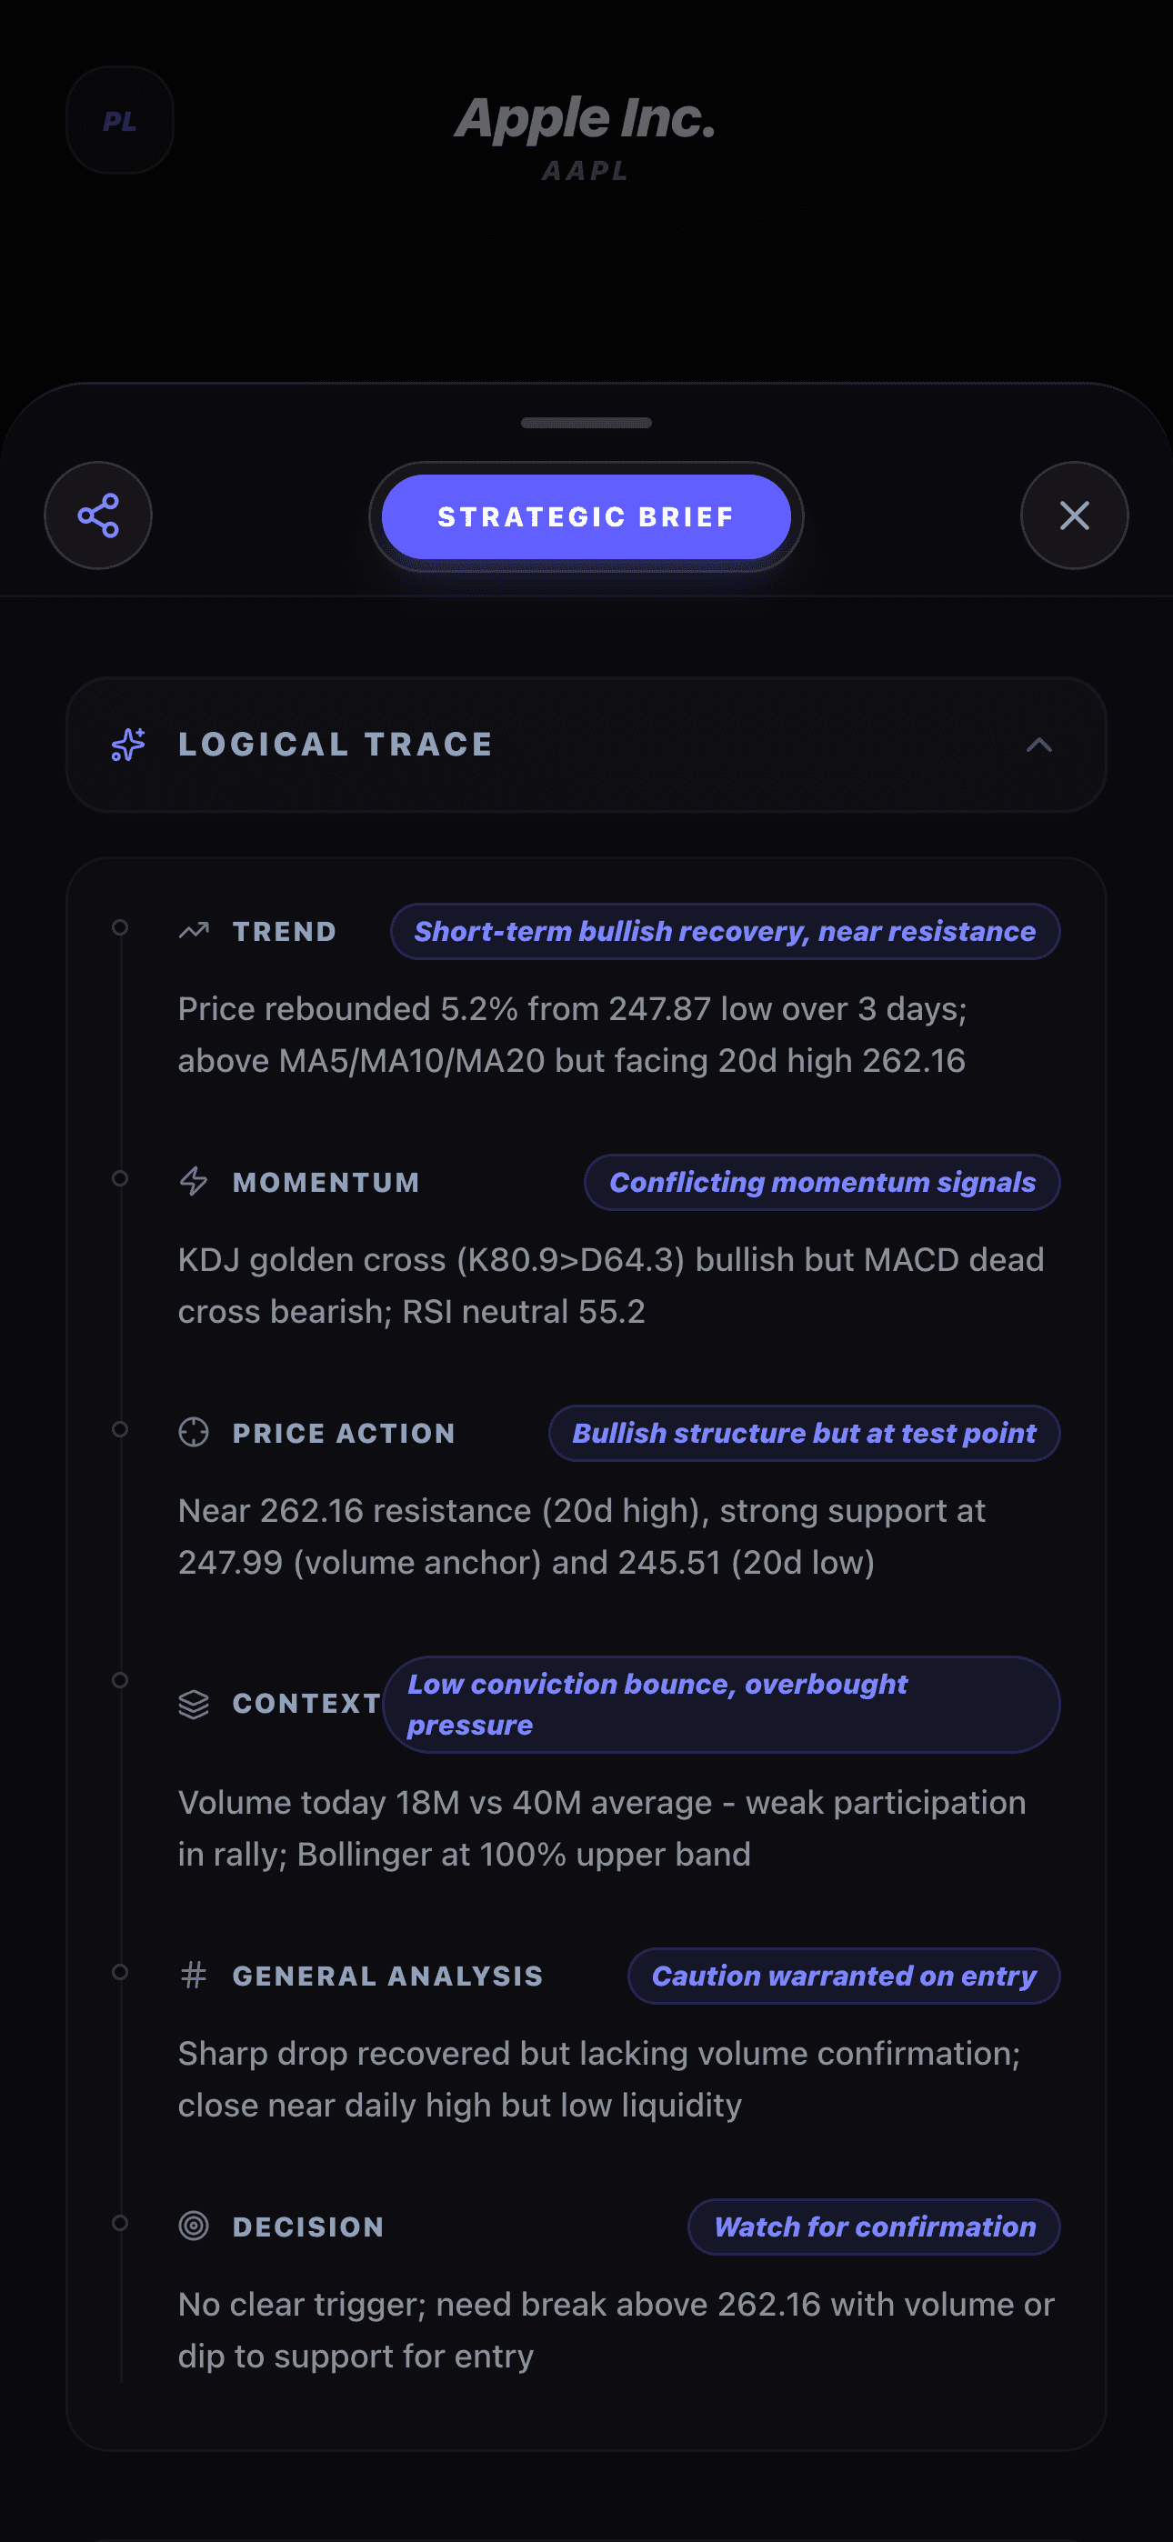Viewport: 1173px width, 2542px height.
Task: Tap the lightning icon next to MOMENTUM
Action: click(x=194, y=1181)
